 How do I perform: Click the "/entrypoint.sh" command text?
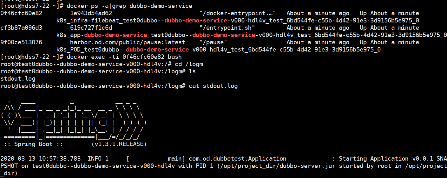pos(227,28)
